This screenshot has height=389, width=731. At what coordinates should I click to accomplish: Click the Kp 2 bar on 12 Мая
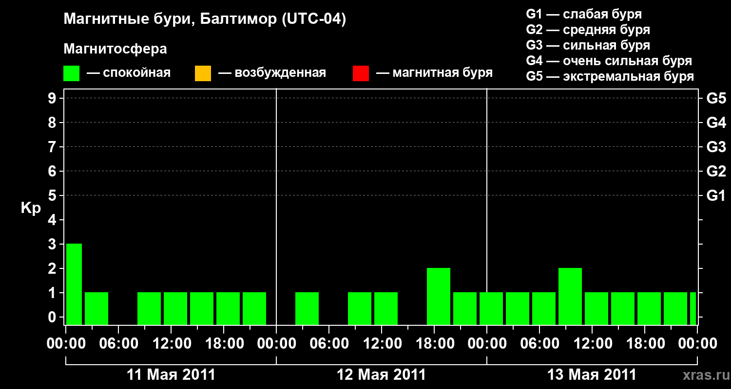click(439, 296)
